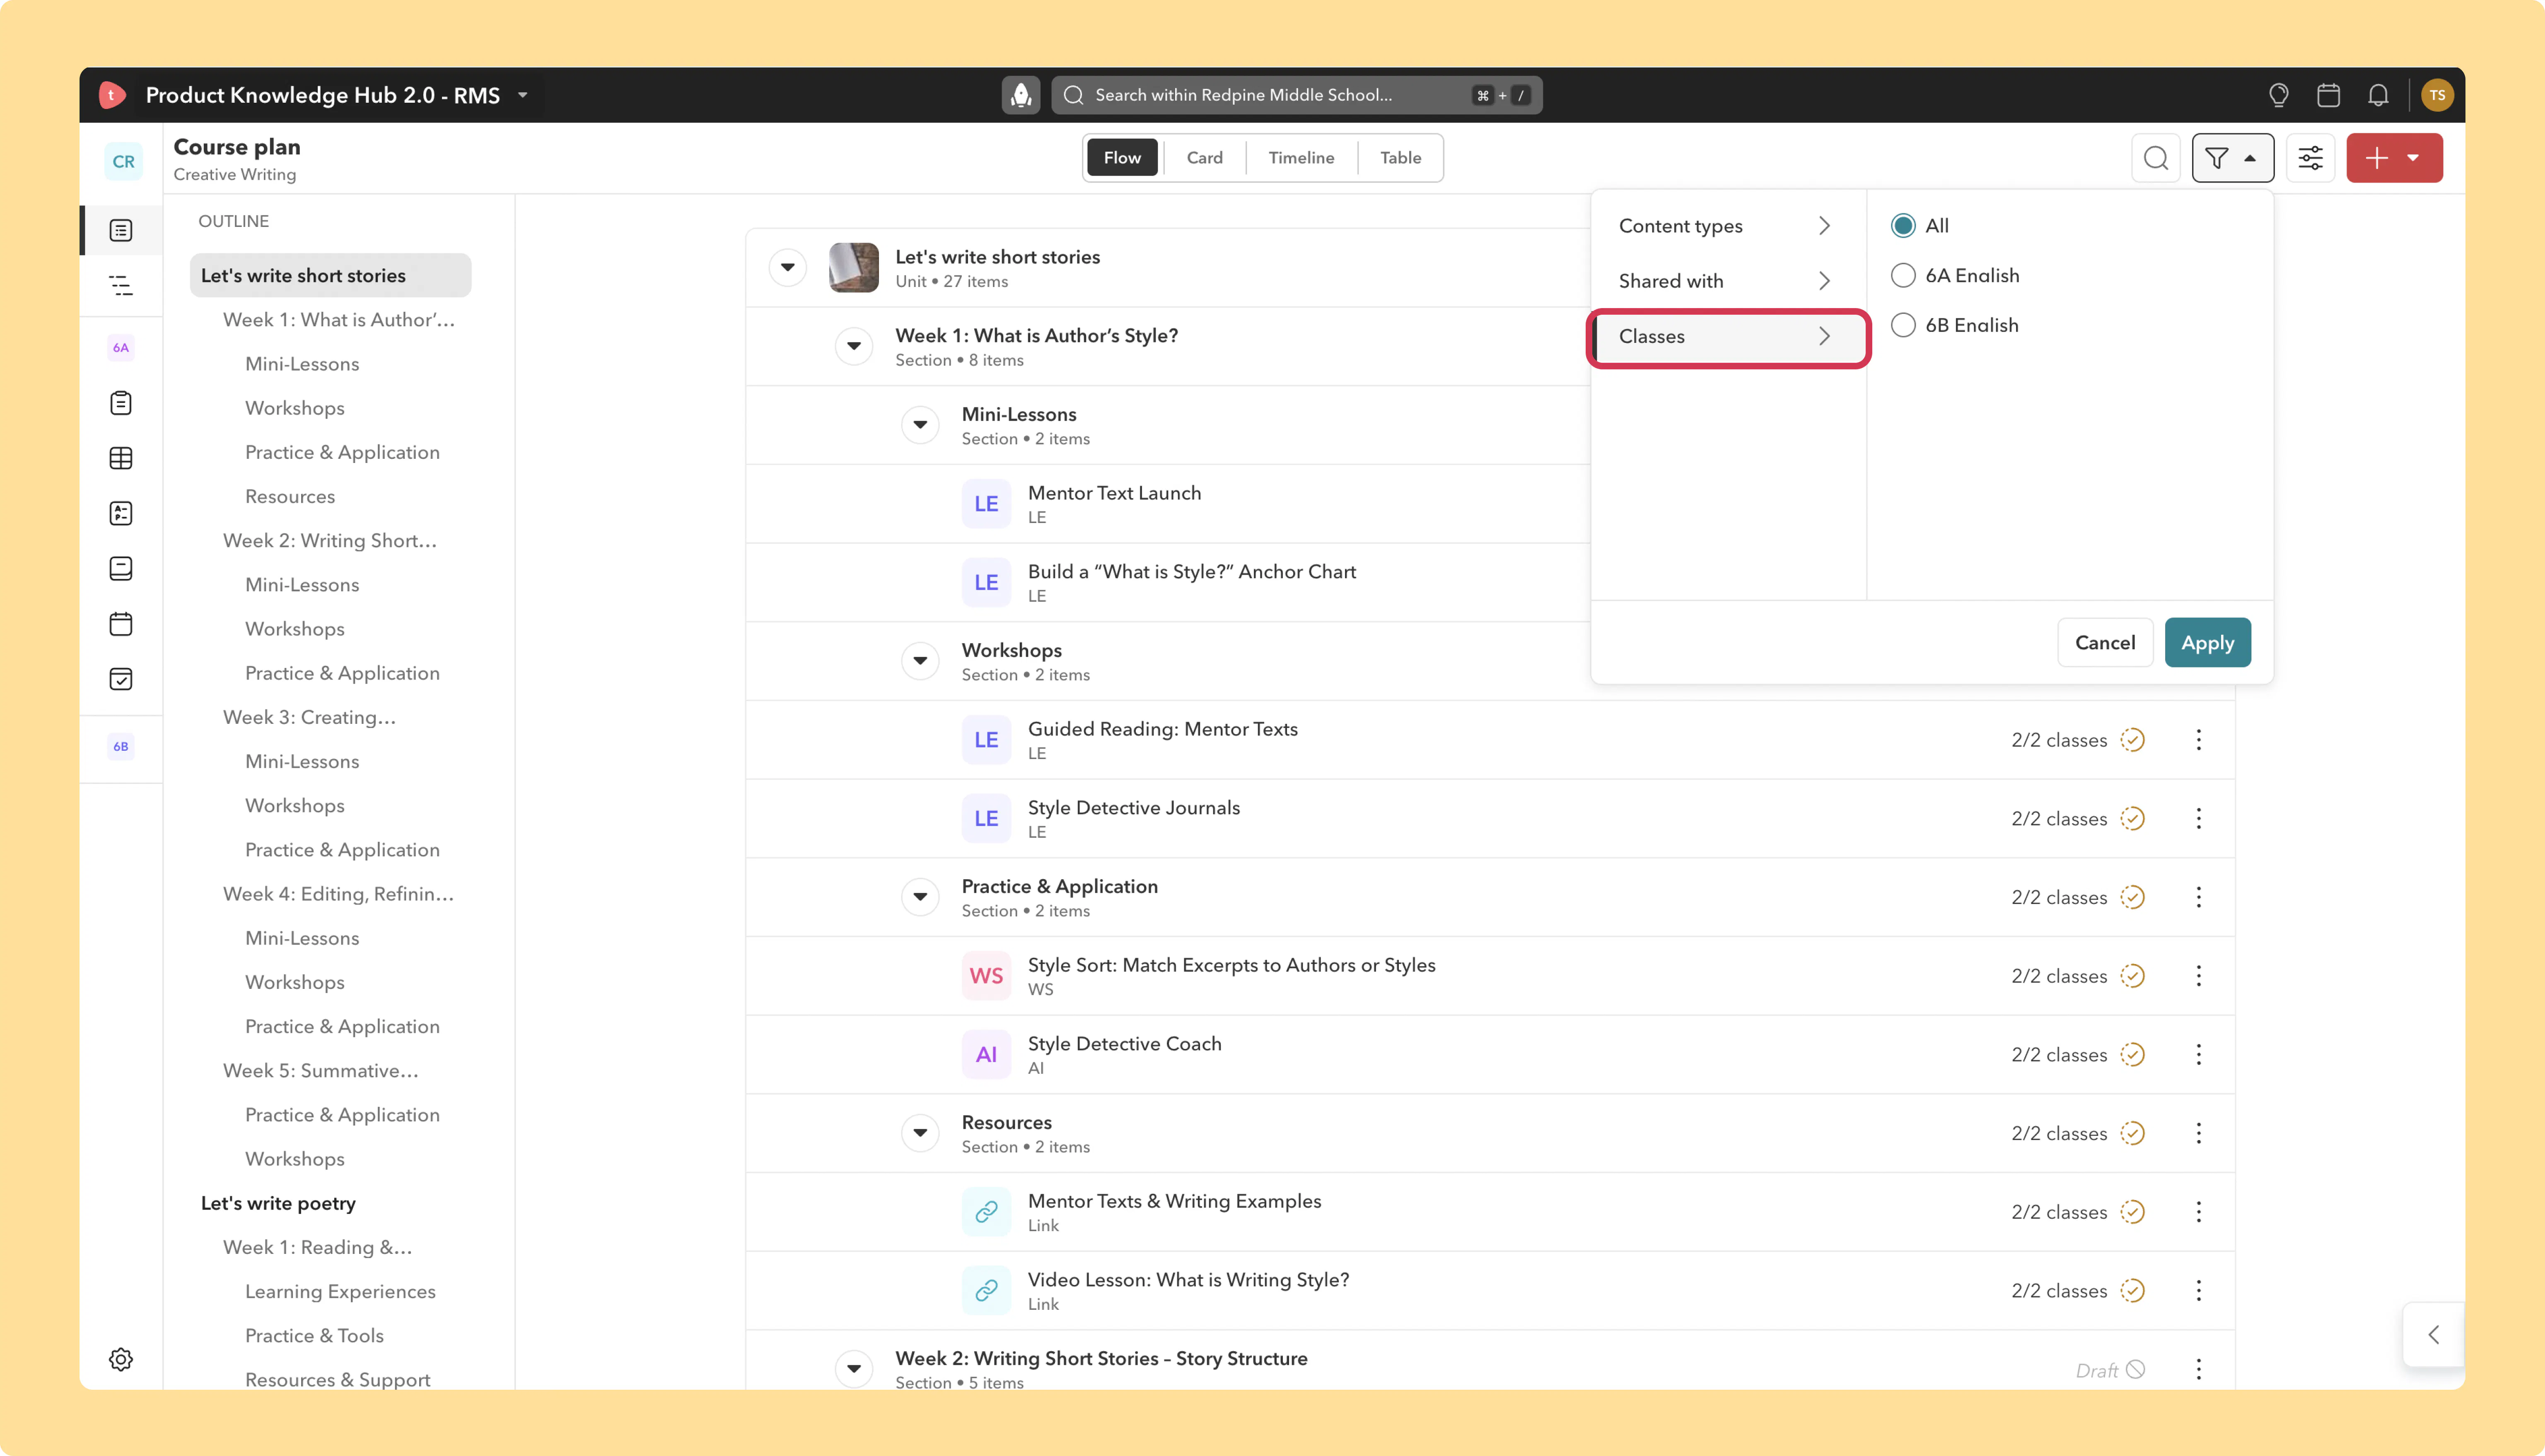The height and width of the screenshot is (1456, 2545).
Task: Click the search within Redpine Middle School field
Action: (x=1296, y=95)
